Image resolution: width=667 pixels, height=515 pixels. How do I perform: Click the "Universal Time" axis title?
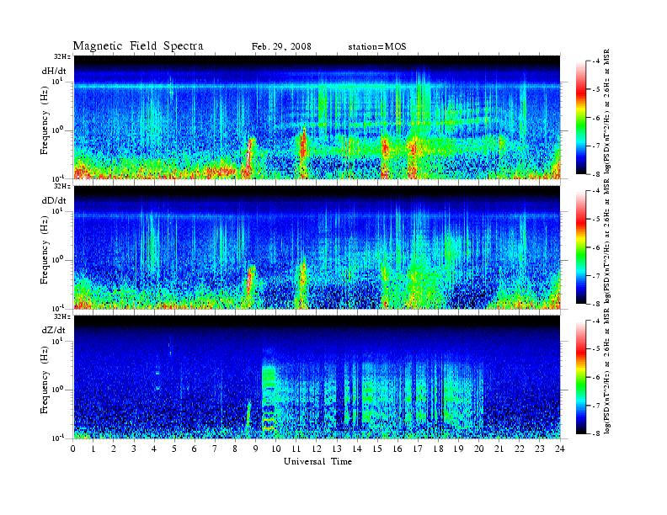pyautogui.click(x=317, y=461)
